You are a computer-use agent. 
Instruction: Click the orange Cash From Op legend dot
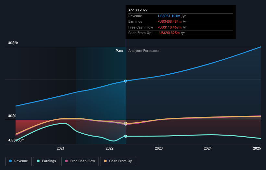105,161
